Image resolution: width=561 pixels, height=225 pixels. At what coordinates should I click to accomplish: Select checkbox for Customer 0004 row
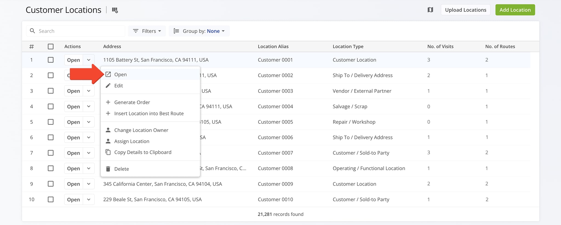[x=51, y=106]
